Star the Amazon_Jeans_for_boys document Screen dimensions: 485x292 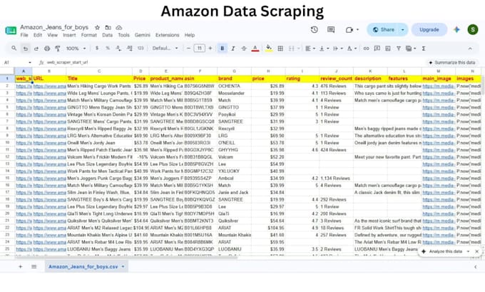click(97, 28)
